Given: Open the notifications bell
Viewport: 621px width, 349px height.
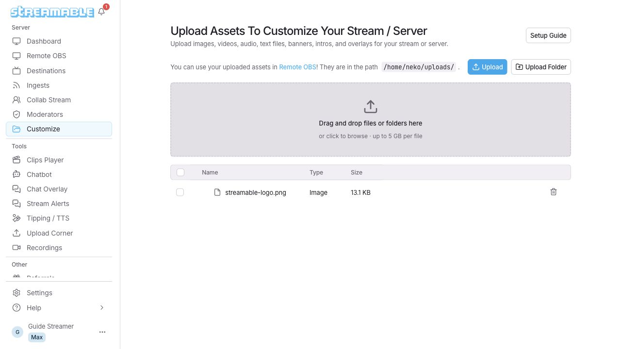Looking at the screenshot, I should [101, 12].
